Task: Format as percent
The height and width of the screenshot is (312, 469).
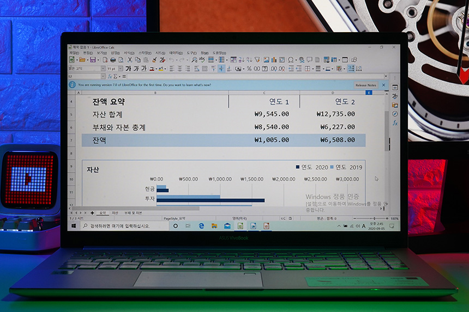Action: coord(249,69)
